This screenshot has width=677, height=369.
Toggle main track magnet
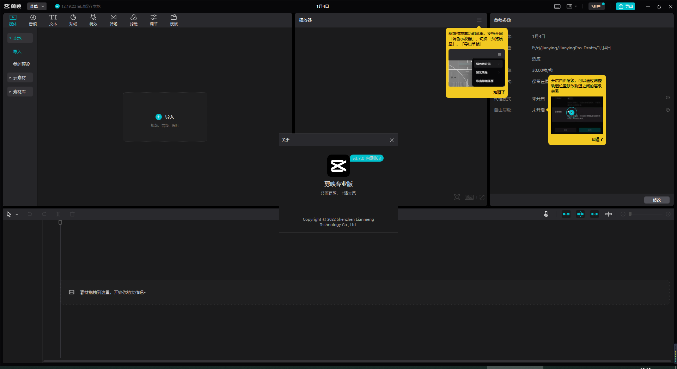pyautogui.click(x=566, y=214)
